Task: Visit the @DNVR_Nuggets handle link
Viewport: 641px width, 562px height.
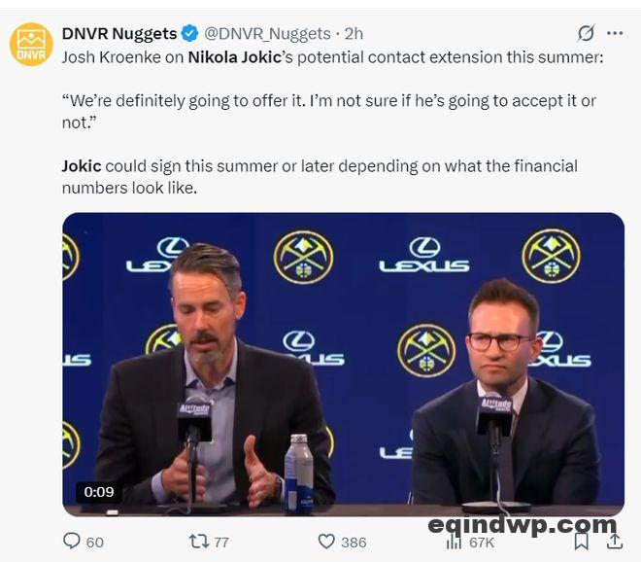Action: 267,34
